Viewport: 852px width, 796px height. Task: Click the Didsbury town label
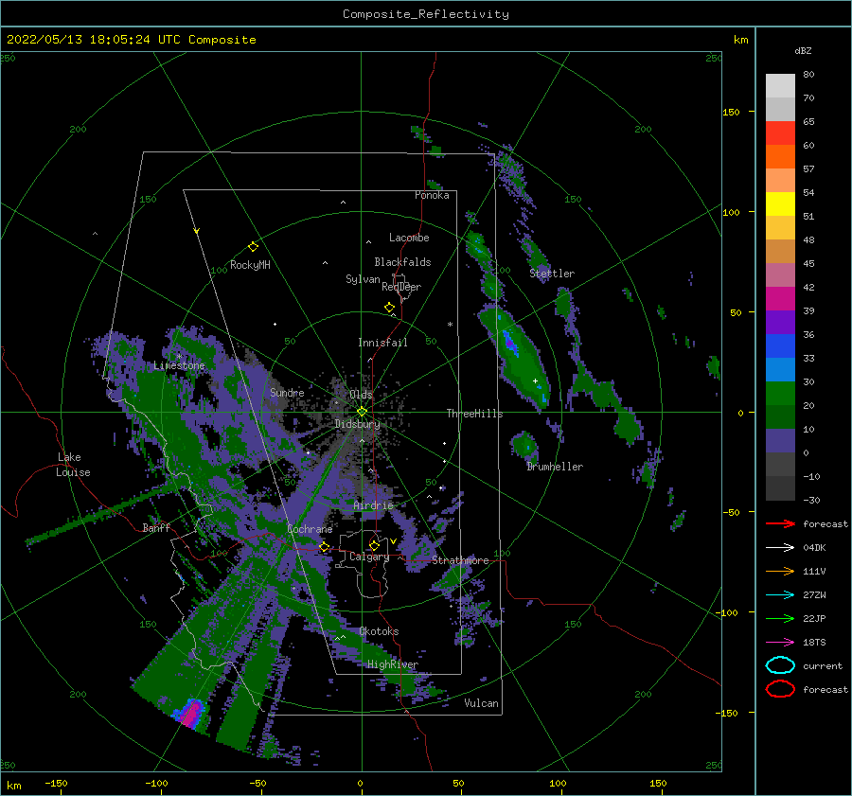[358, 424]
